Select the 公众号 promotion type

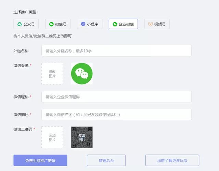coord(26,24)
